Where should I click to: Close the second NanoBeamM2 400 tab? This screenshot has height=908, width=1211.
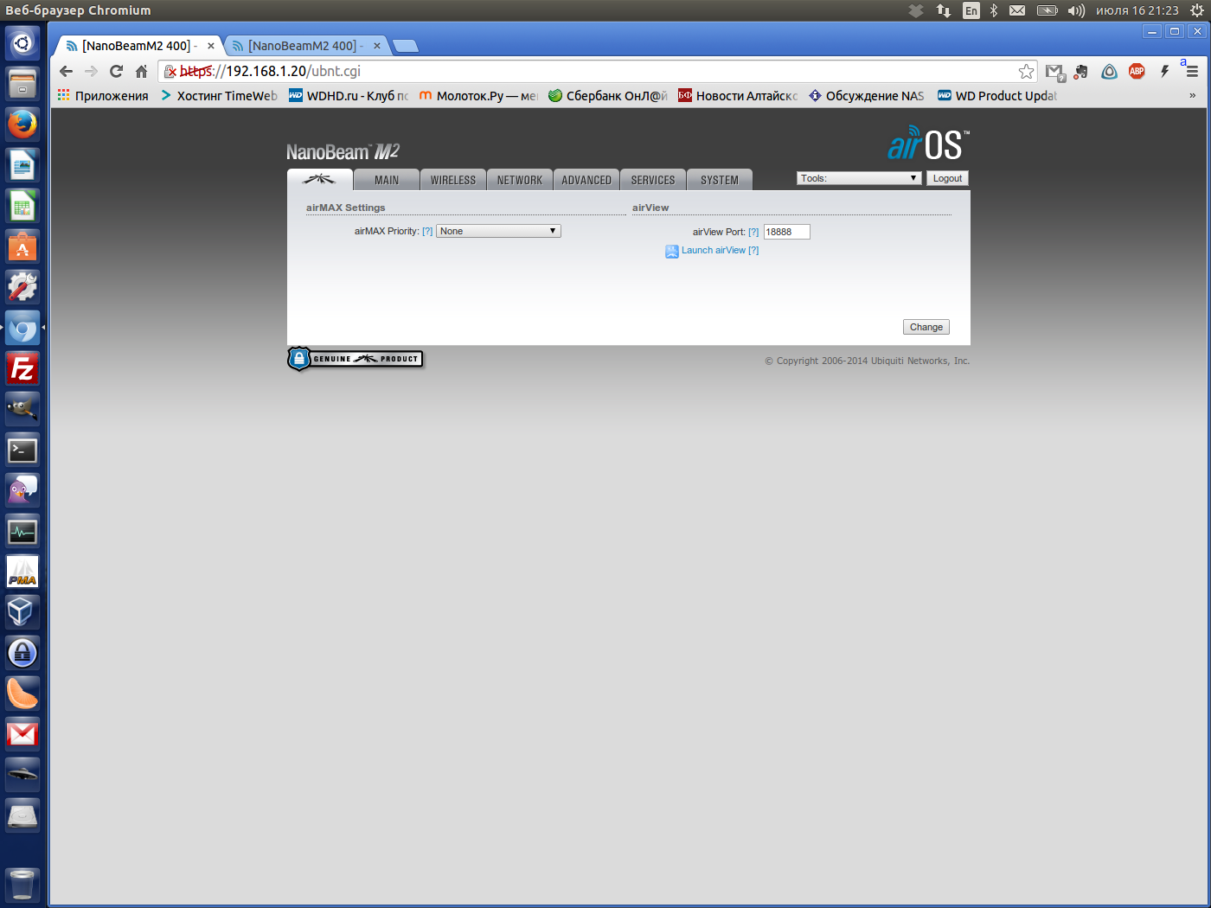point(377,46)
